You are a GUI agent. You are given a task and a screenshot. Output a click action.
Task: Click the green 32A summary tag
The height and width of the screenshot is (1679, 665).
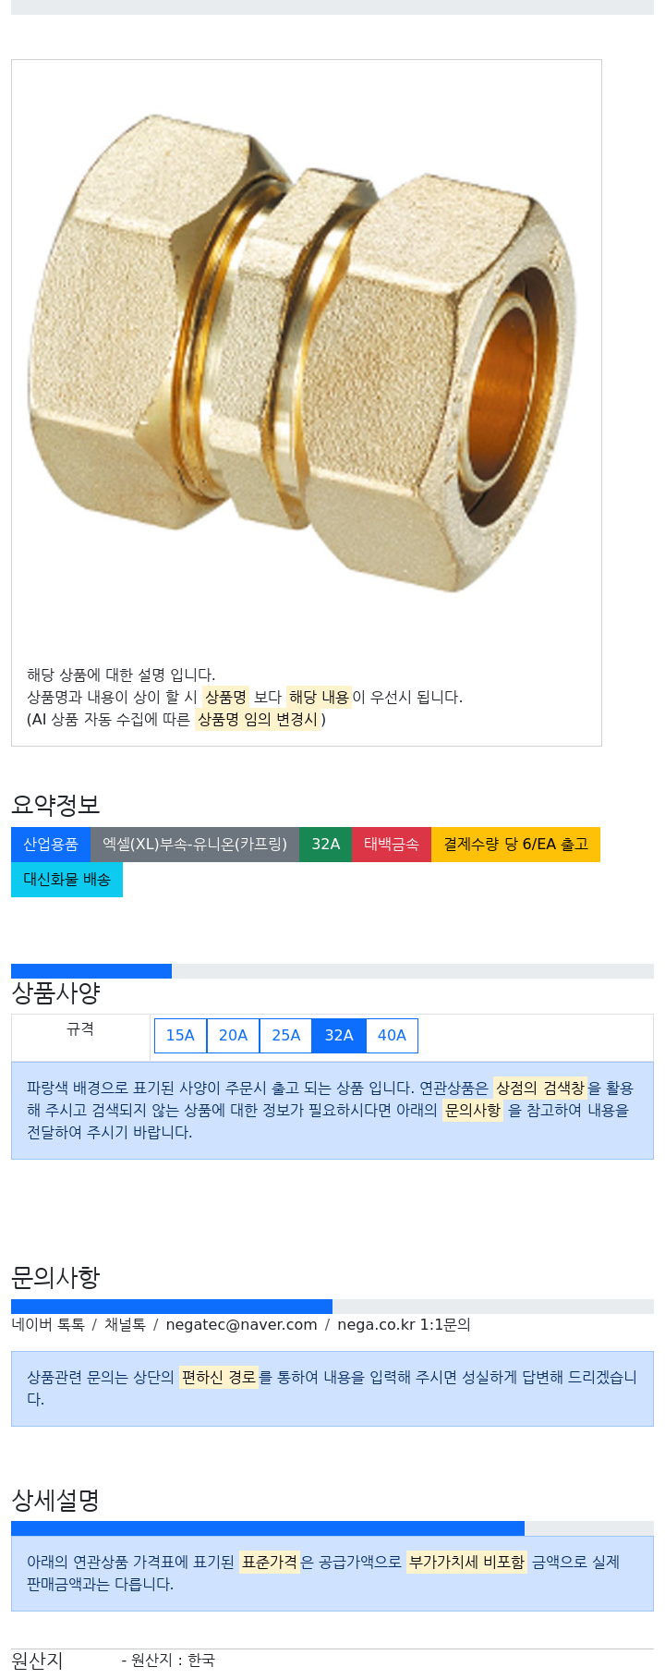pos(325,845)
